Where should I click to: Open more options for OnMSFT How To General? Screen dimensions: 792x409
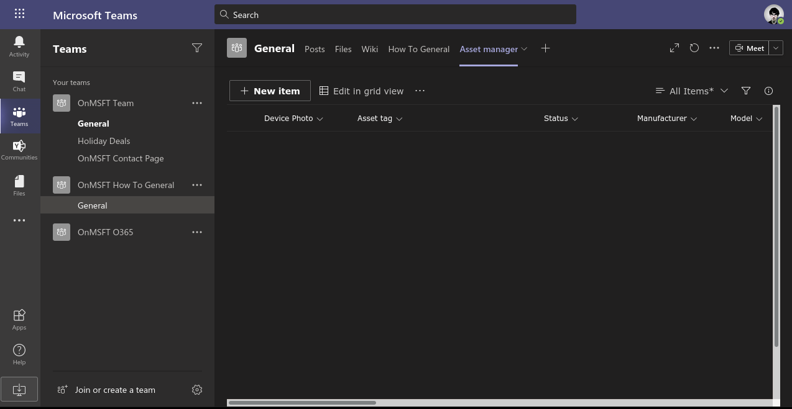point(197,185)
